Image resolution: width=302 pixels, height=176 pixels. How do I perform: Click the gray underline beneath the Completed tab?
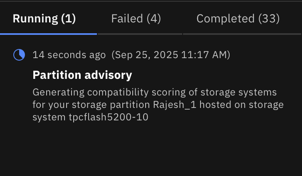pos(242,34)
